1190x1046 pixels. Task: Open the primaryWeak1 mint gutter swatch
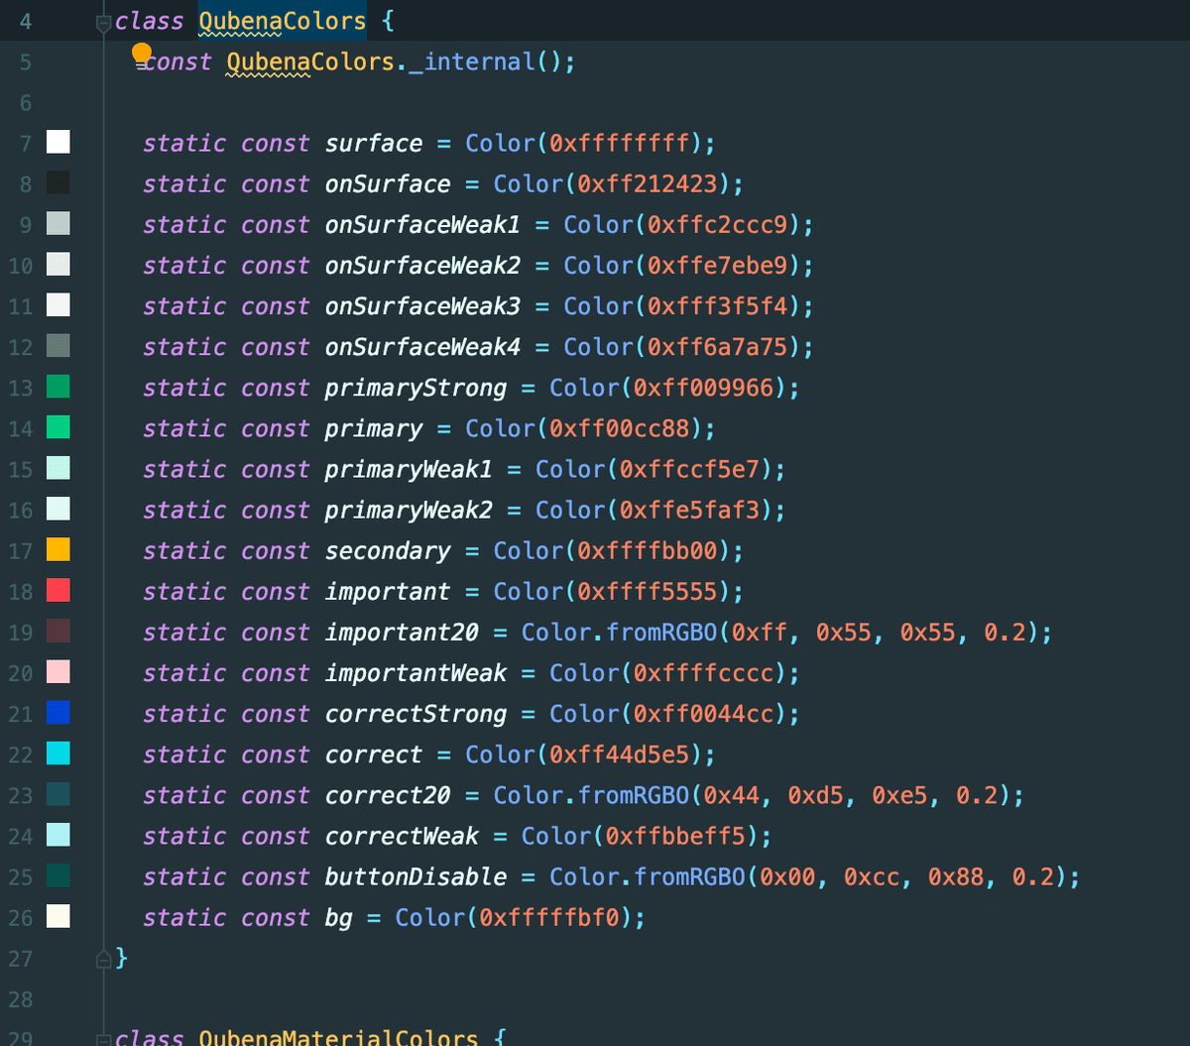58,468
